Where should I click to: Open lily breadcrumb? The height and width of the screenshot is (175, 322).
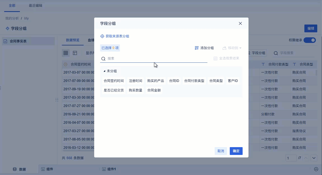26,18
